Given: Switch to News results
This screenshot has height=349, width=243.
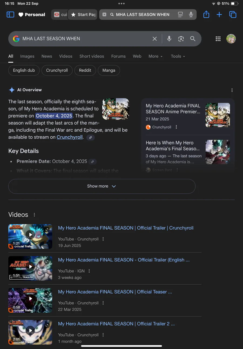Looking at the screenshot, I should (47, 56).
